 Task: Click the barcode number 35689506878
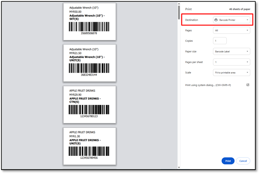[x=89, y=33]
